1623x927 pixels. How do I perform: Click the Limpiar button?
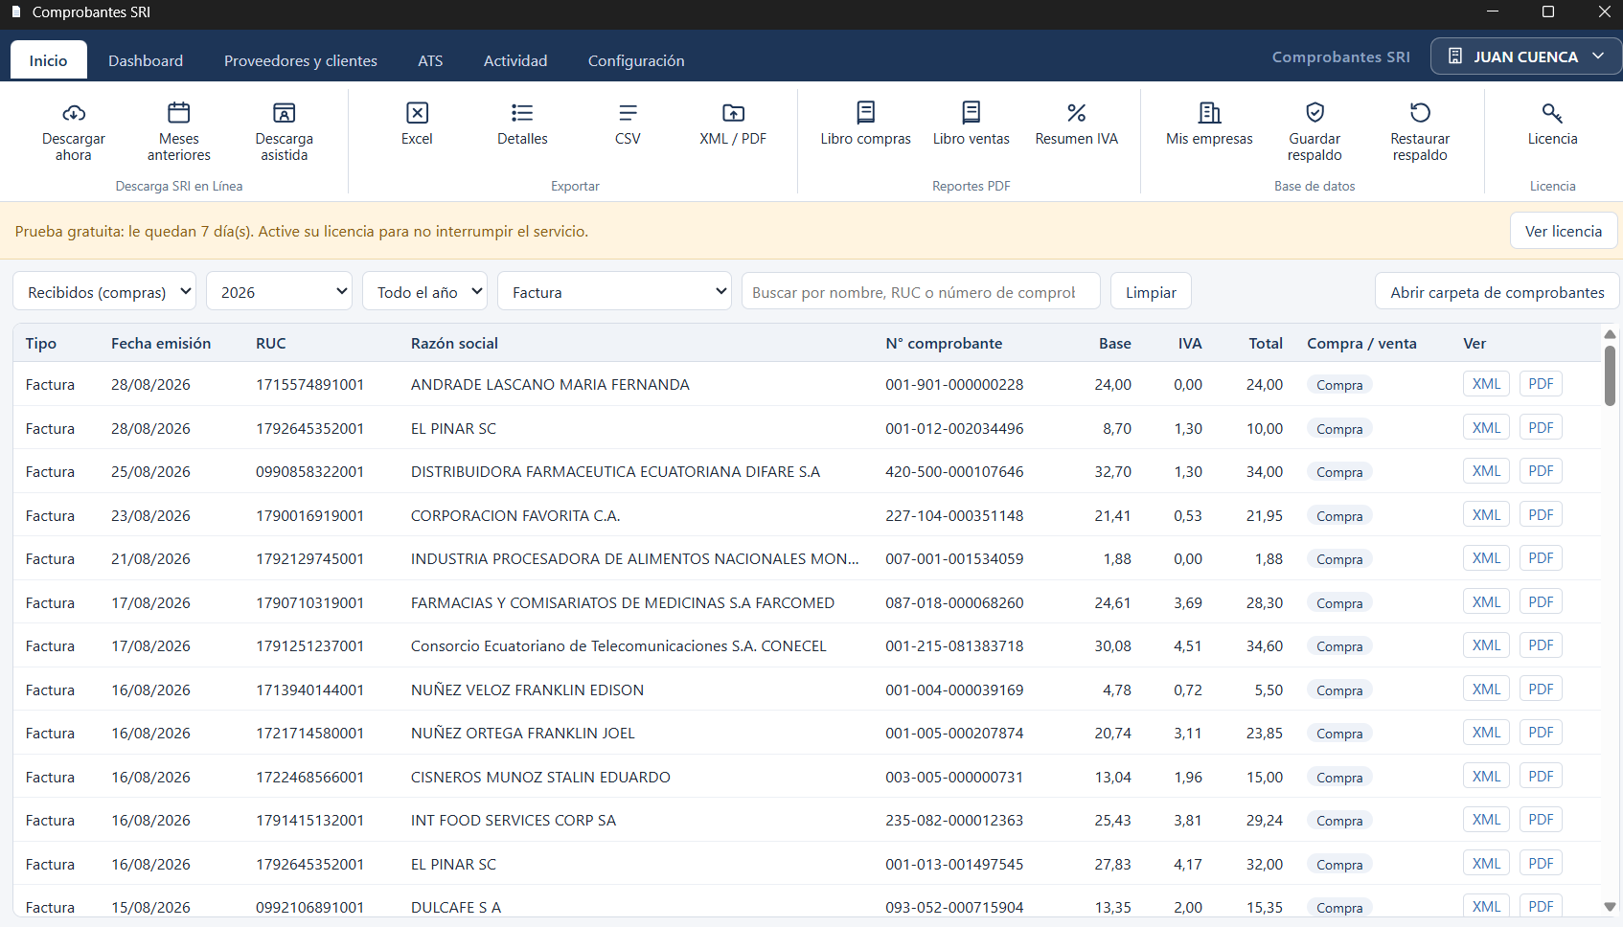click(x=1151, y=292)
